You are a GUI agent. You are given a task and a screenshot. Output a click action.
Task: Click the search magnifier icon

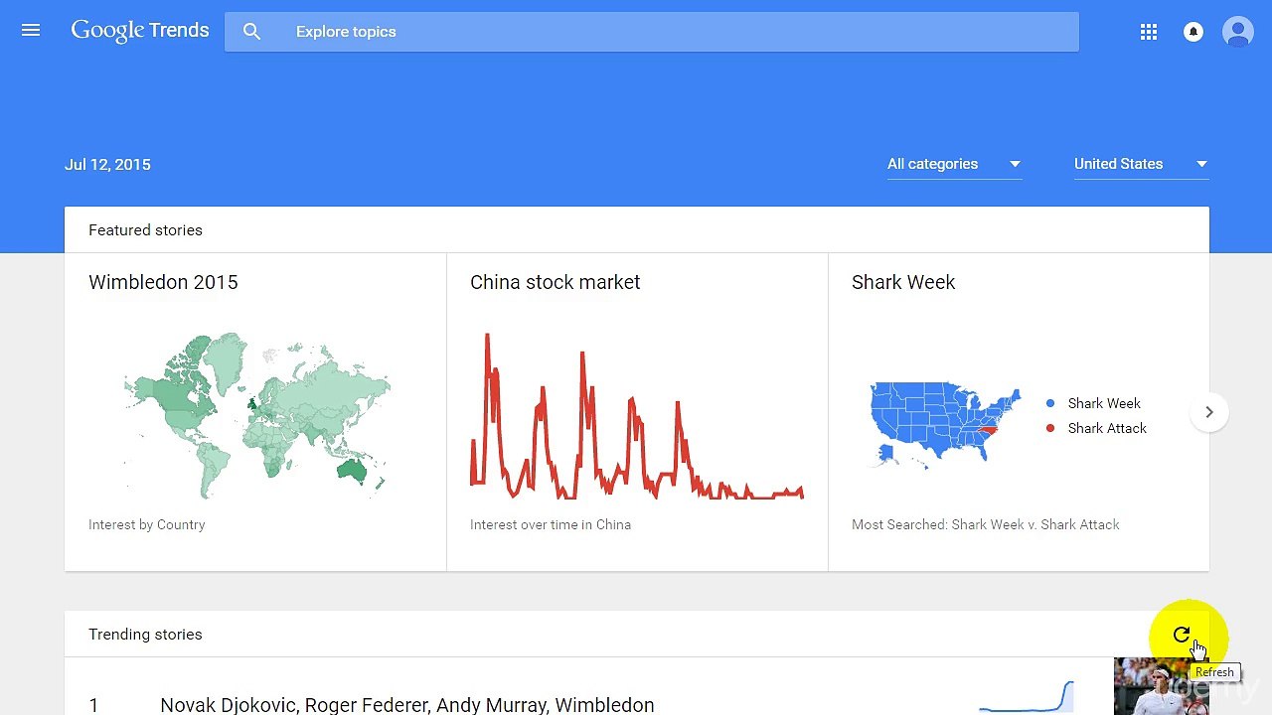pyautogui.click(x=252, y=32)
